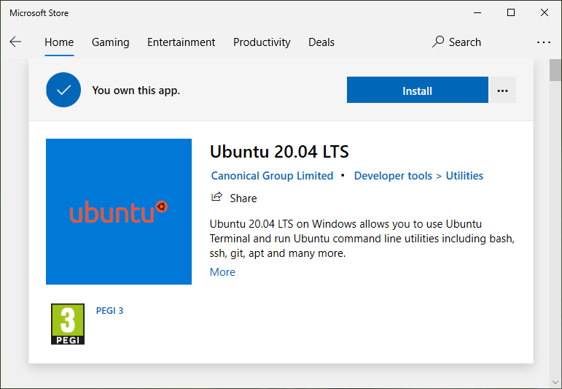562x389 pixels.
Task: Click the Share label text
Action: click(243, 198)
